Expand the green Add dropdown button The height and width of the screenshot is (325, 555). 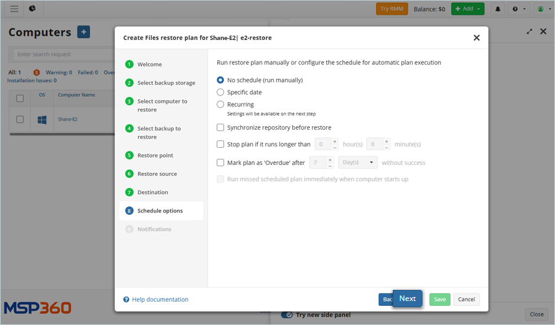tap(467, 9)
